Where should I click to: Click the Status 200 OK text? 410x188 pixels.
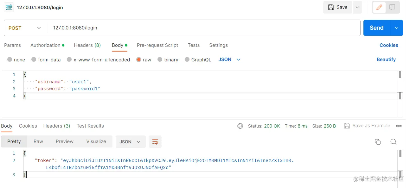(x=264, y=126)
